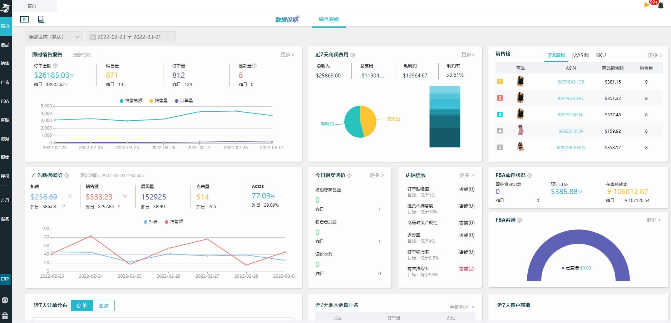The image size is (671, 323).
Task: Open ASIN link B07P6JGHGR
Action: pos(571,82)
